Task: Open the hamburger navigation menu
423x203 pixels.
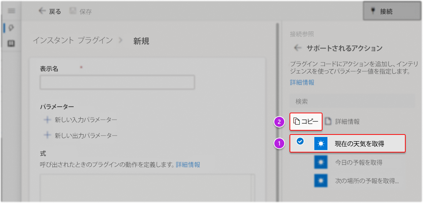Action: point(12,11)
